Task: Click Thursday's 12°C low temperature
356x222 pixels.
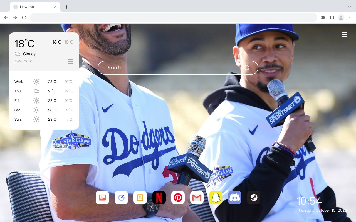Action: coord(68,91)
